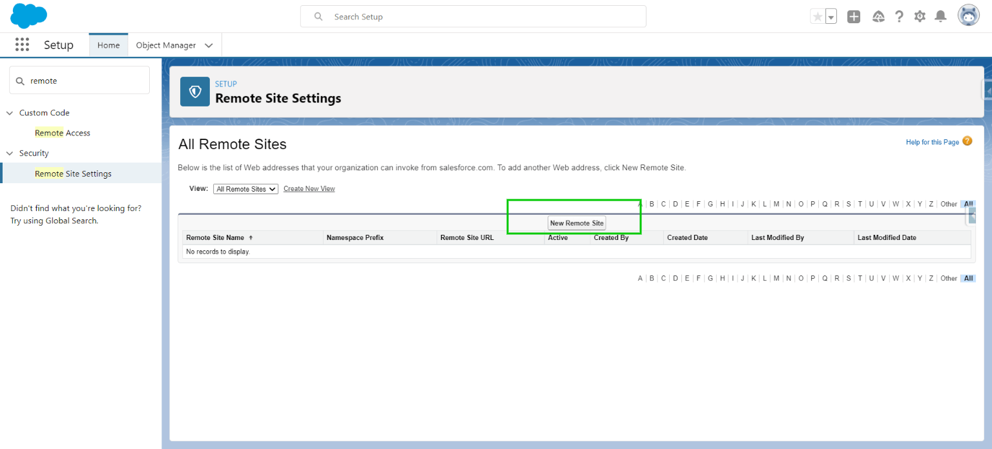
Task: Click the Search Setup input field
Action: (x=473, y=16)
